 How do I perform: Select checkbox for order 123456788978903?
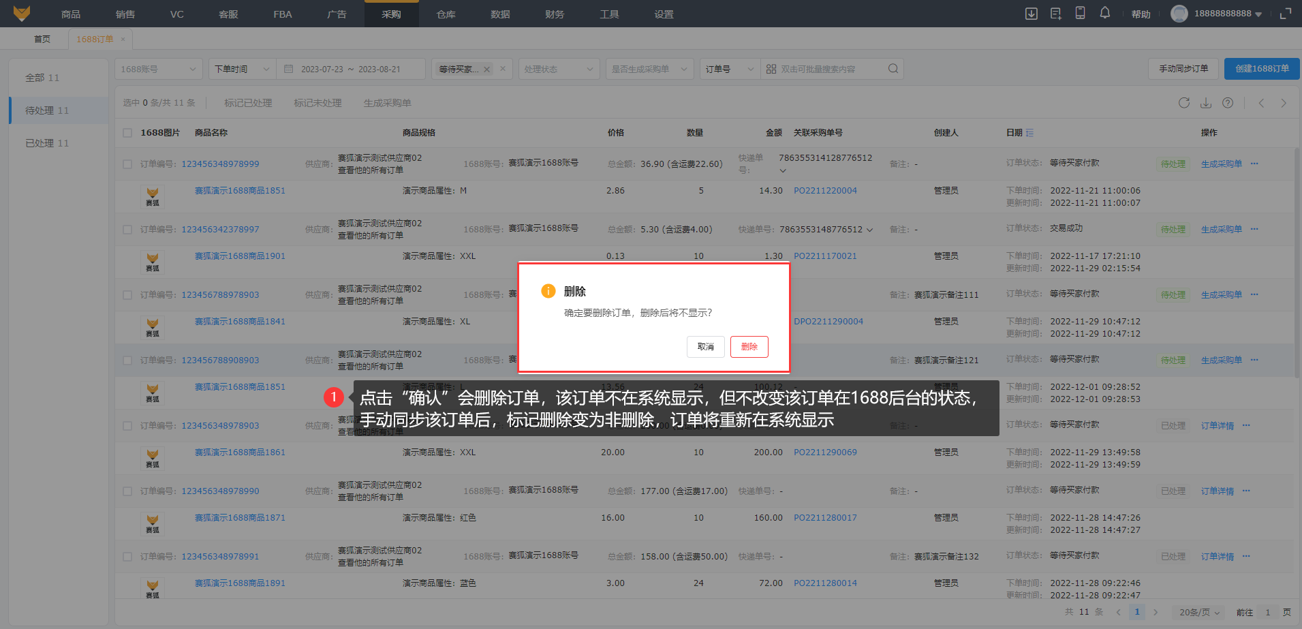pyautogui.click(x=127, y=295)
